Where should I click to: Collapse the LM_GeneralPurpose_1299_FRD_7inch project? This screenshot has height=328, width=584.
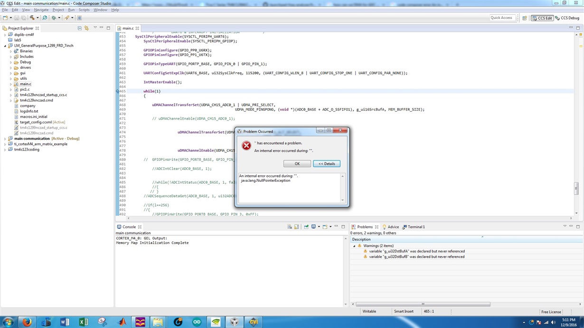point(5,46)
